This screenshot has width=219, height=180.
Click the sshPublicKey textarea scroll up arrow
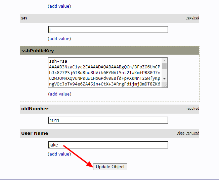(x=164, y=61)
